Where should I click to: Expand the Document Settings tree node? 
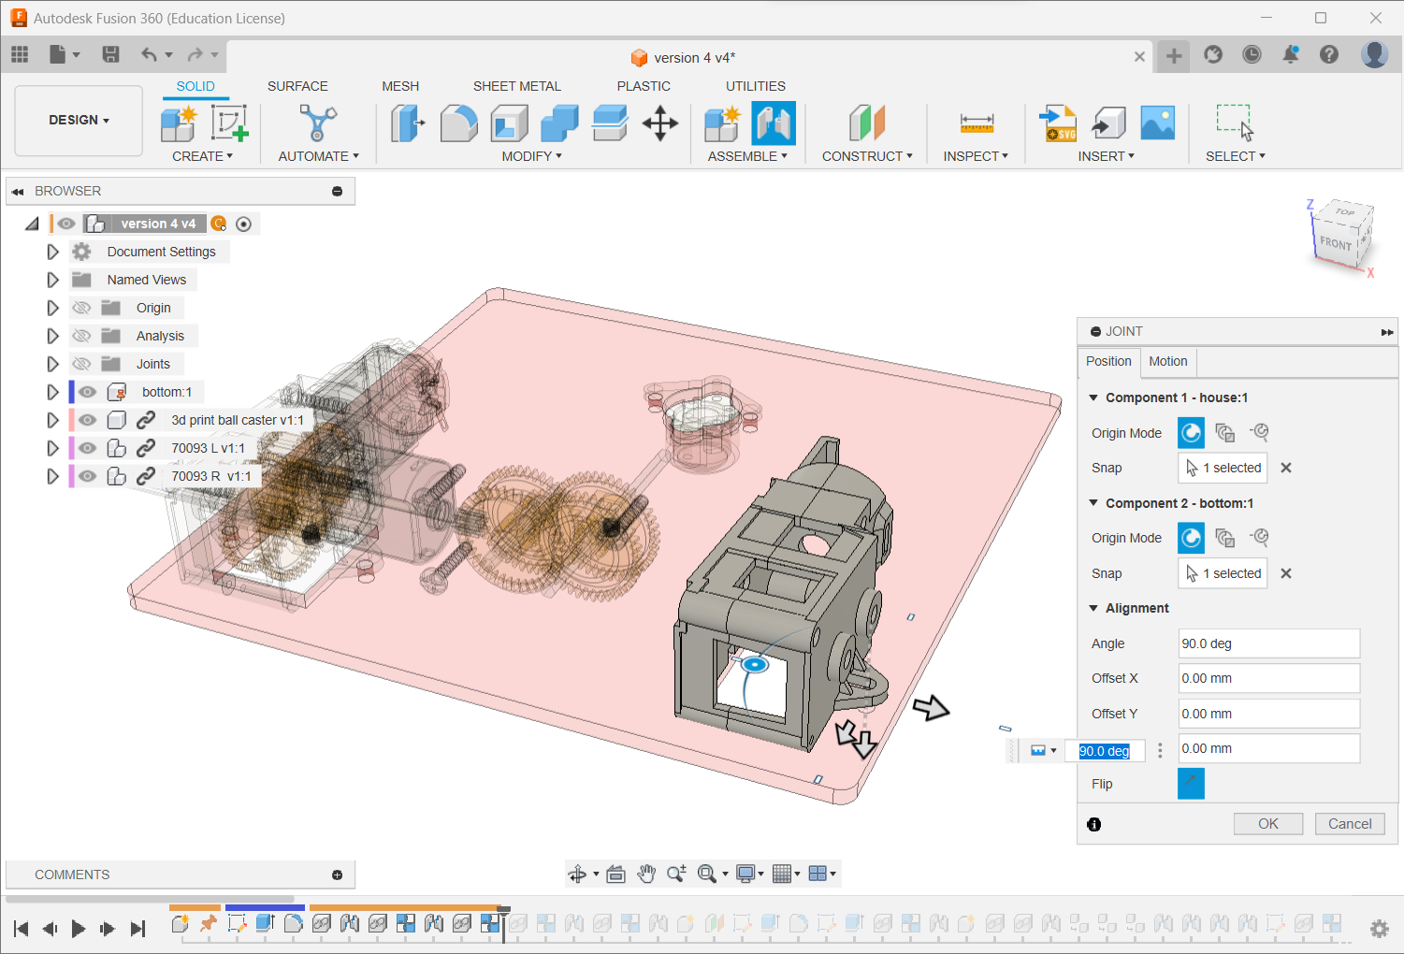pos(52,252)
